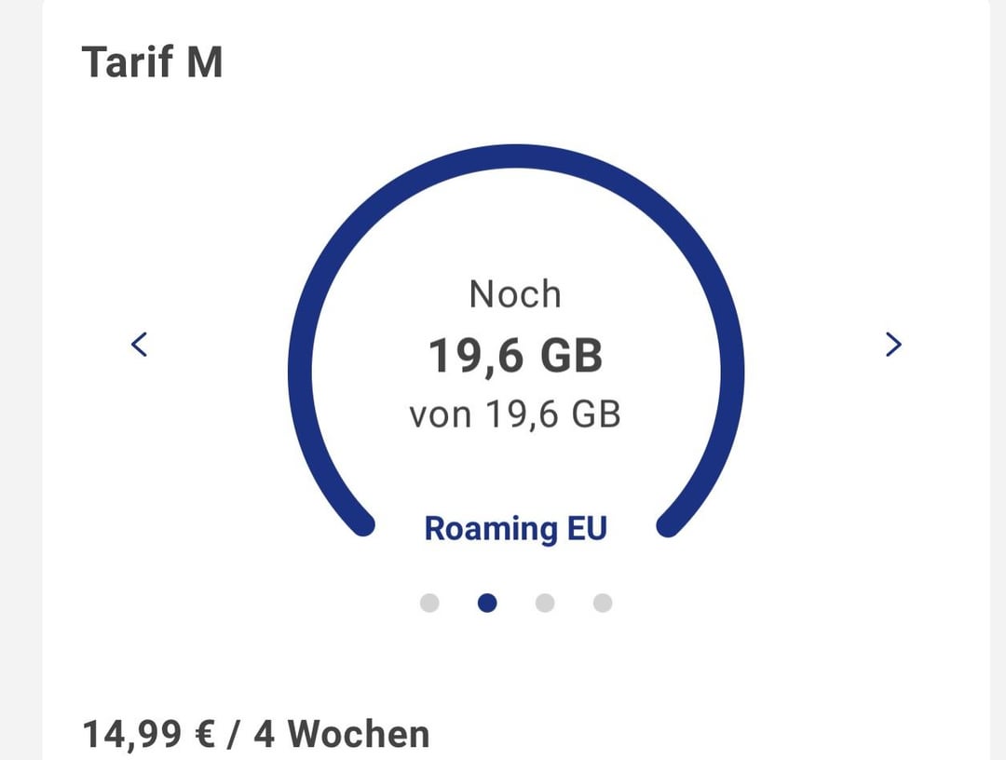Tap the Tarif M heading
The width and height of the screenshot is (1006, 760).
pyautogui.click(x=153, y=63)
